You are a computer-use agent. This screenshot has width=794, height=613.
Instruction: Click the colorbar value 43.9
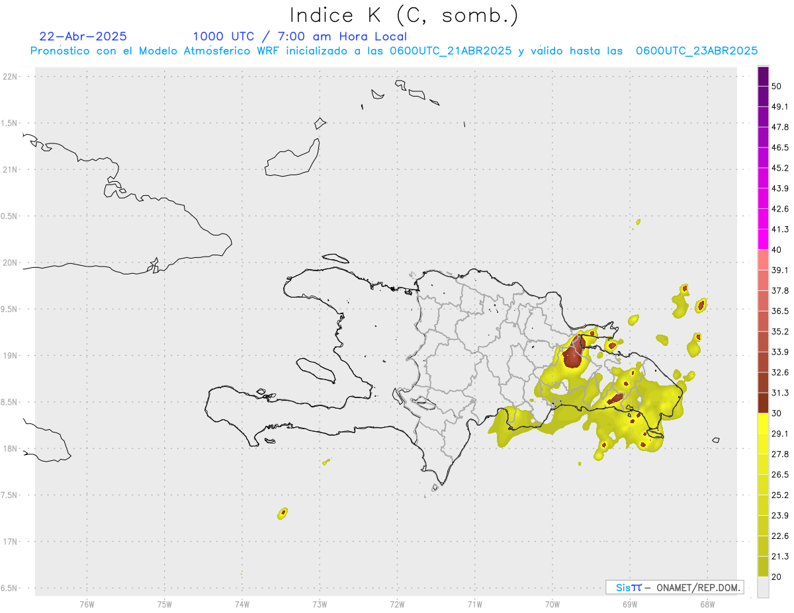[780, 188]
